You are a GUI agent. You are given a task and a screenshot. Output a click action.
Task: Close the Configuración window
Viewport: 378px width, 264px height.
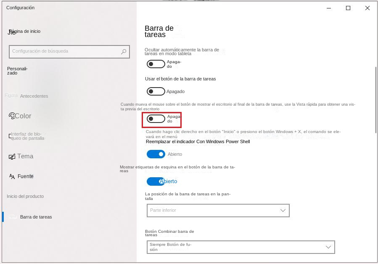(x=367, y=8)
